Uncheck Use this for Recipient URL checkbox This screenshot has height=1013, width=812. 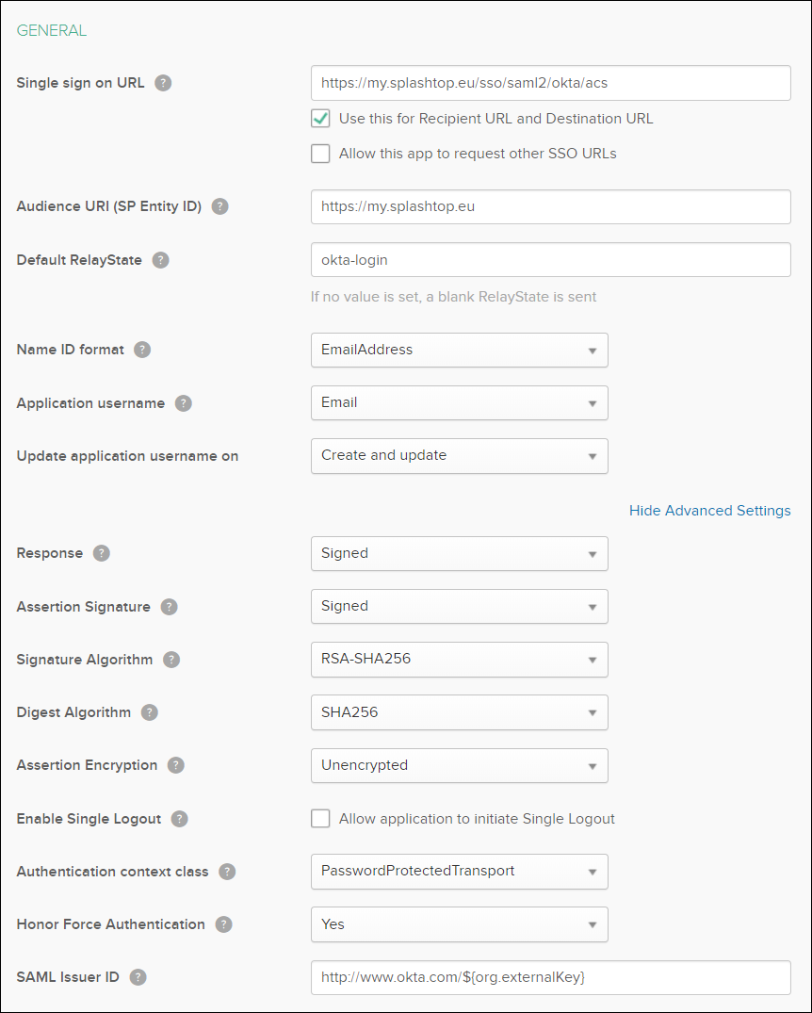[x=320, y=119]
